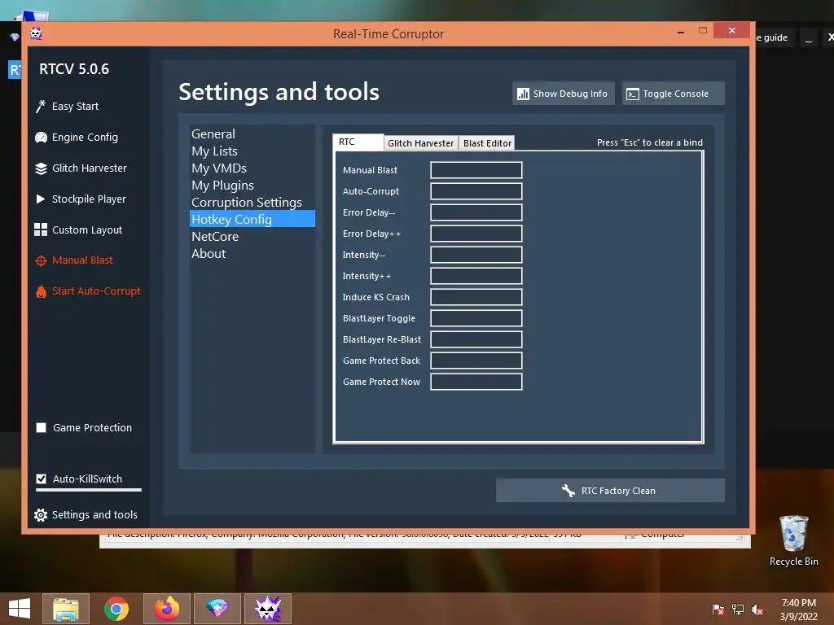Click wrench icon on RTC Factory Clean
834x625 pixels.
(x=568, y=491)
